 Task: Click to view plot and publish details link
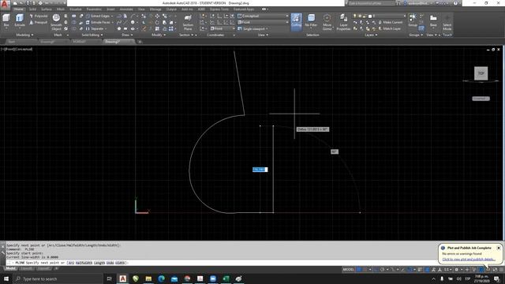pos(469,260)
